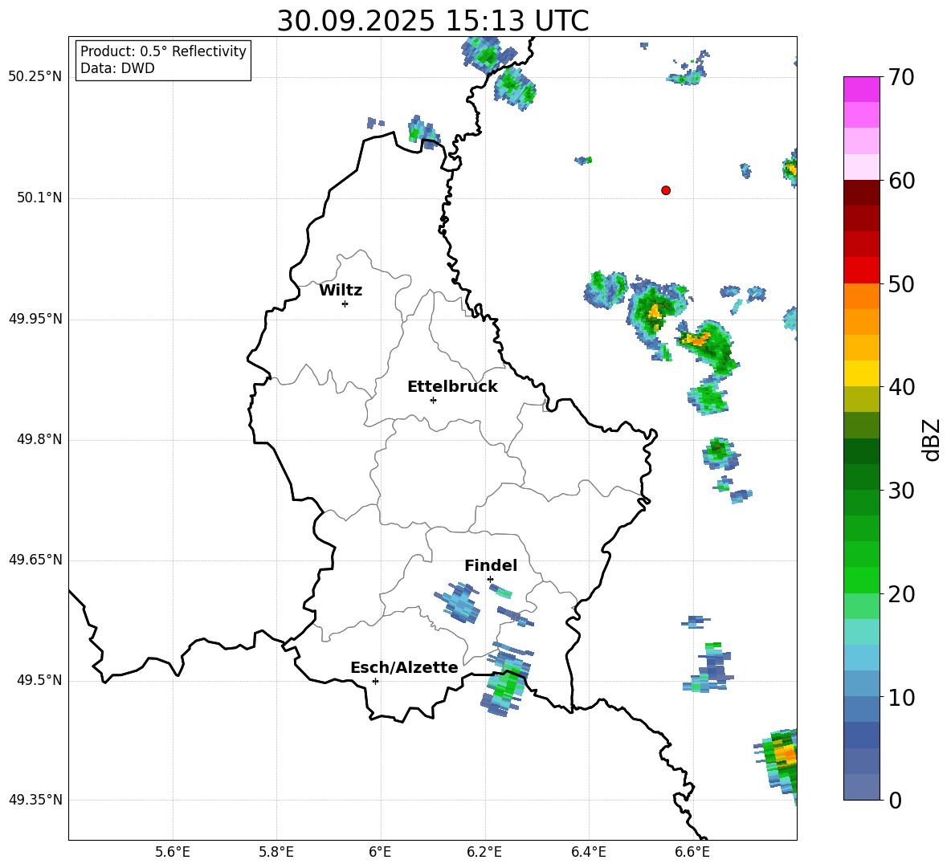Screen dimensions: 951x868
Task: Click the 49.5°N latitude label
Action: [x=39, y=680]
